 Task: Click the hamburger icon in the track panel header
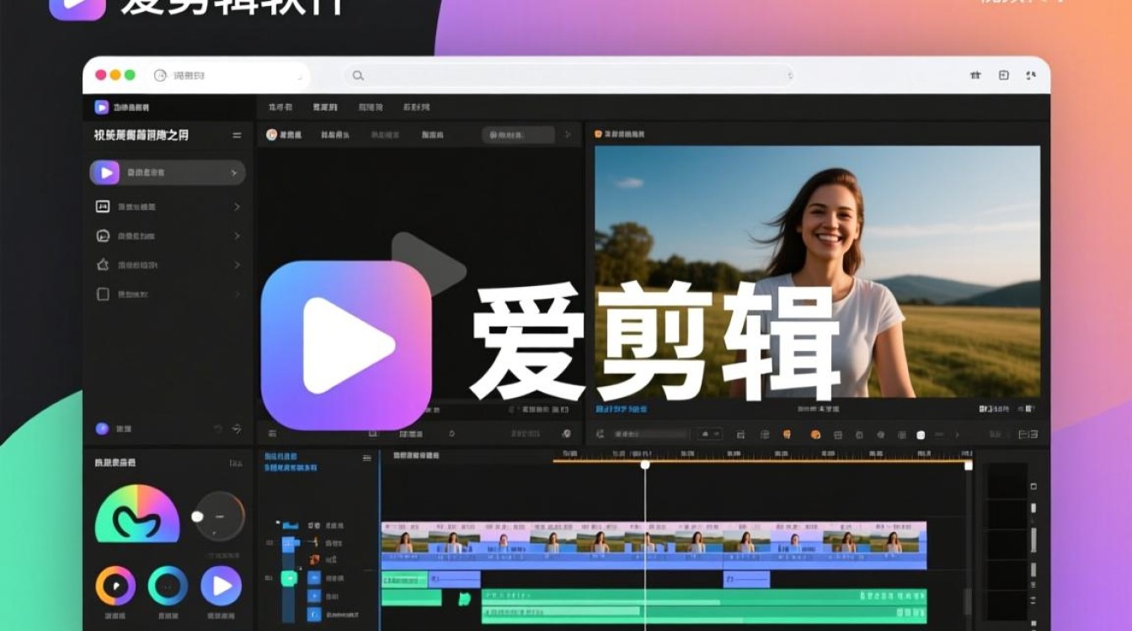(366, 459)
